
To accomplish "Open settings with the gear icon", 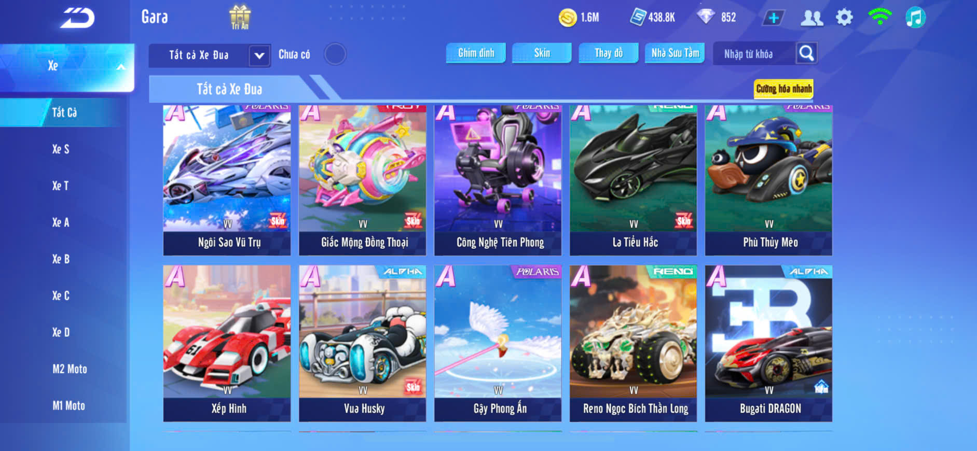I will (x=844, y=18).
